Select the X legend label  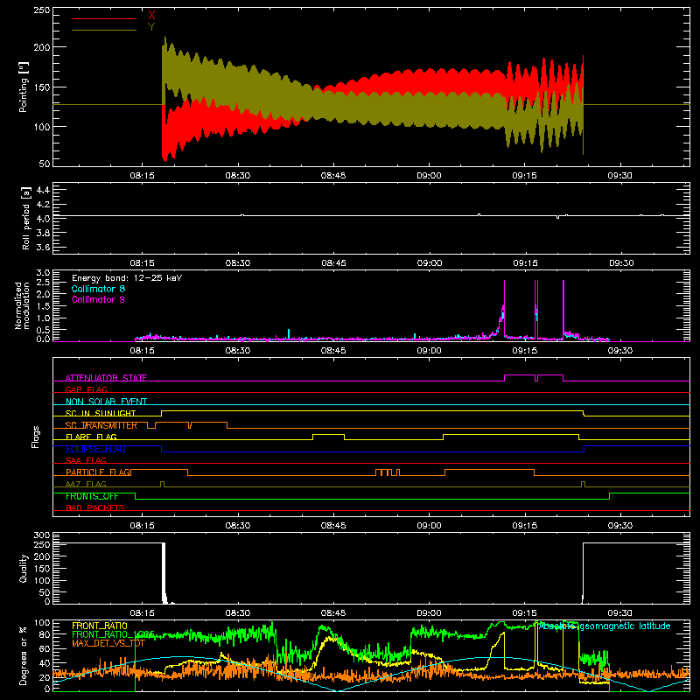click(x=151, y=16)
